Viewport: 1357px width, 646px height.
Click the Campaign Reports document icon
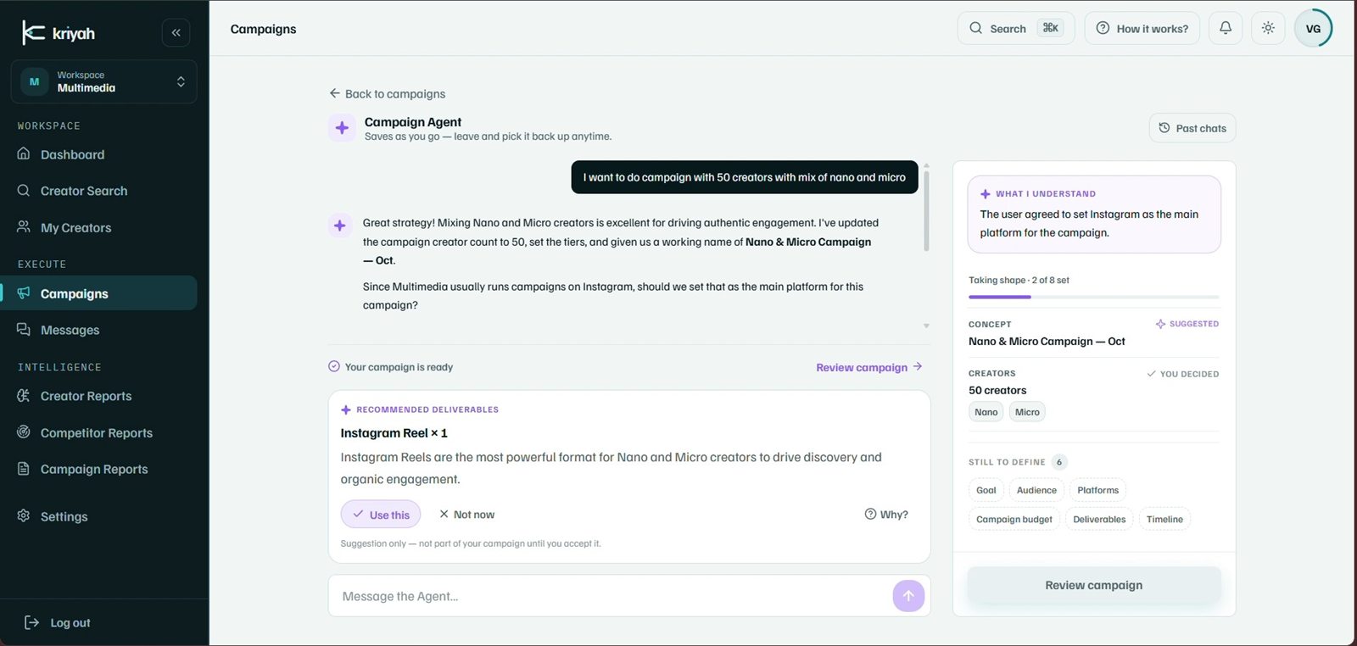pos(24,469)
